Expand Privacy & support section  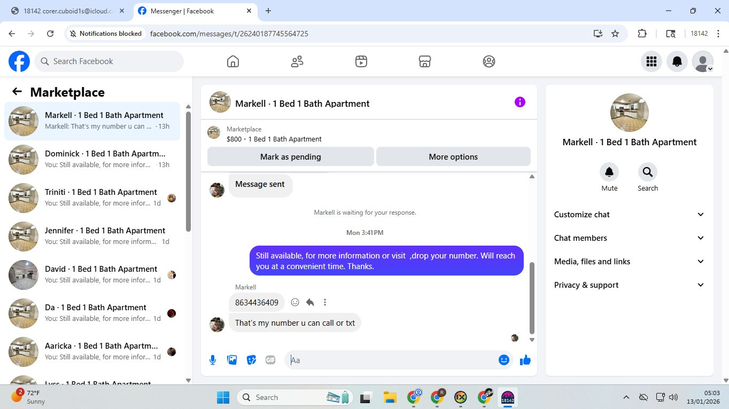pos(630,285)
